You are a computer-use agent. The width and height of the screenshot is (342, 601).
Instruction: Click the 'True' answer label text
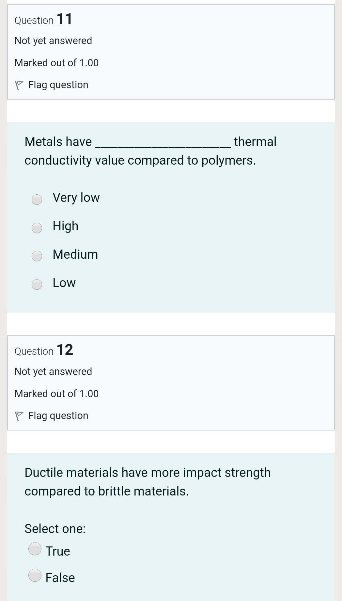click(58, 551)
